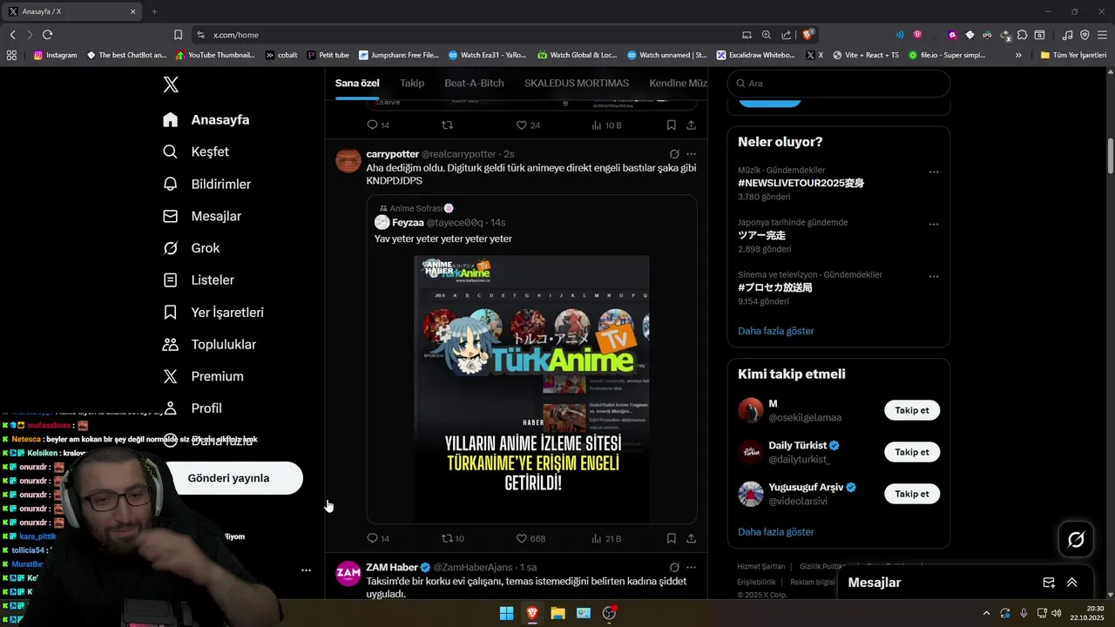This screenshot has height=627, width=1115.
Task: Open account menu dots in sidebar
Action: [x=306, y=570]
